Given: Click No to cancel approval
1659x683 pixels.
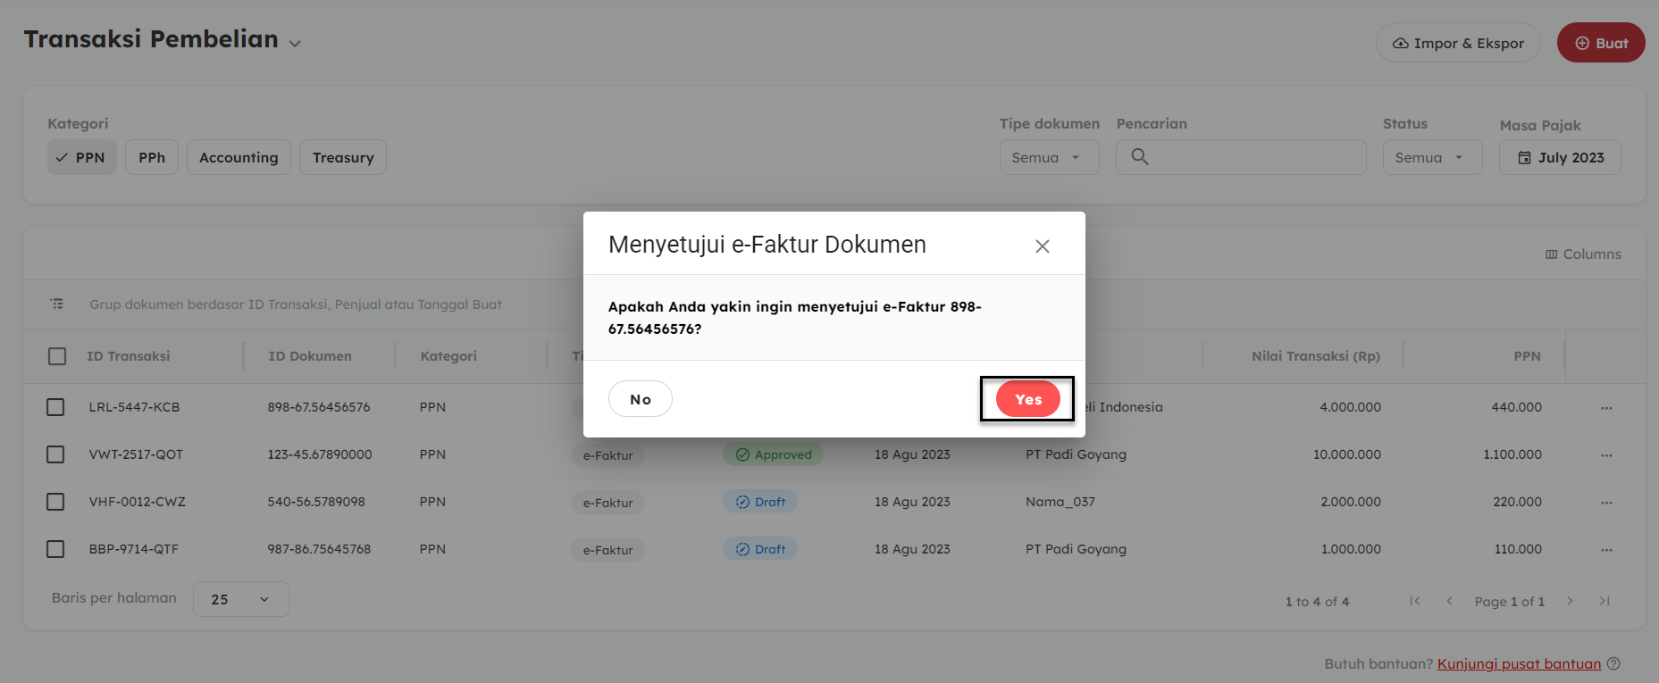Looking at the screenshot, I should 640,399.
